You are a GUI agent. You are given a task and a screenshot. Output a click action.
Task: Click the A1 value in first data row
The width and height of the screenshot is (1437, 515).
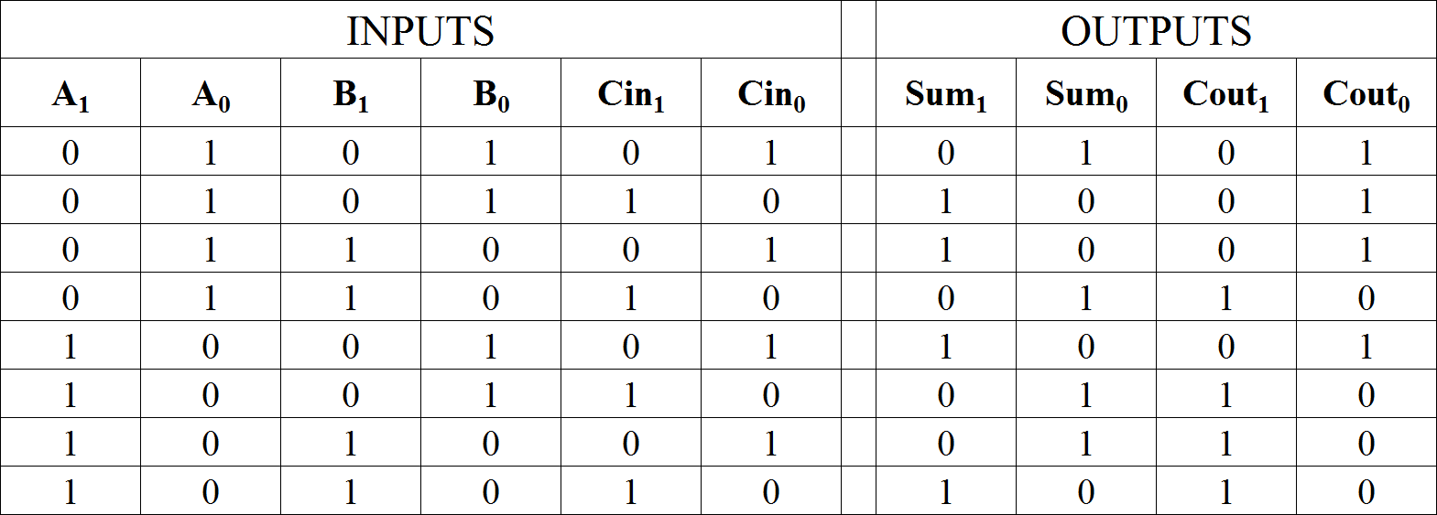coord(71,152)
